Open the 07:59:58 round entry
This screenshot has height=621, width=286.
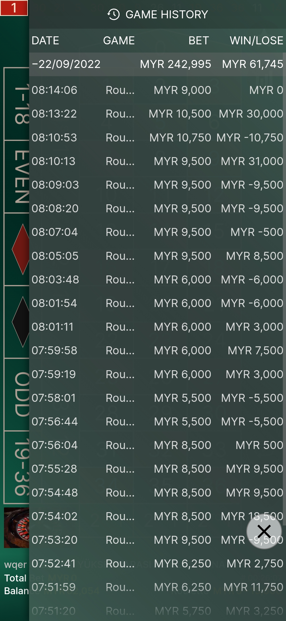pos(157,351)
